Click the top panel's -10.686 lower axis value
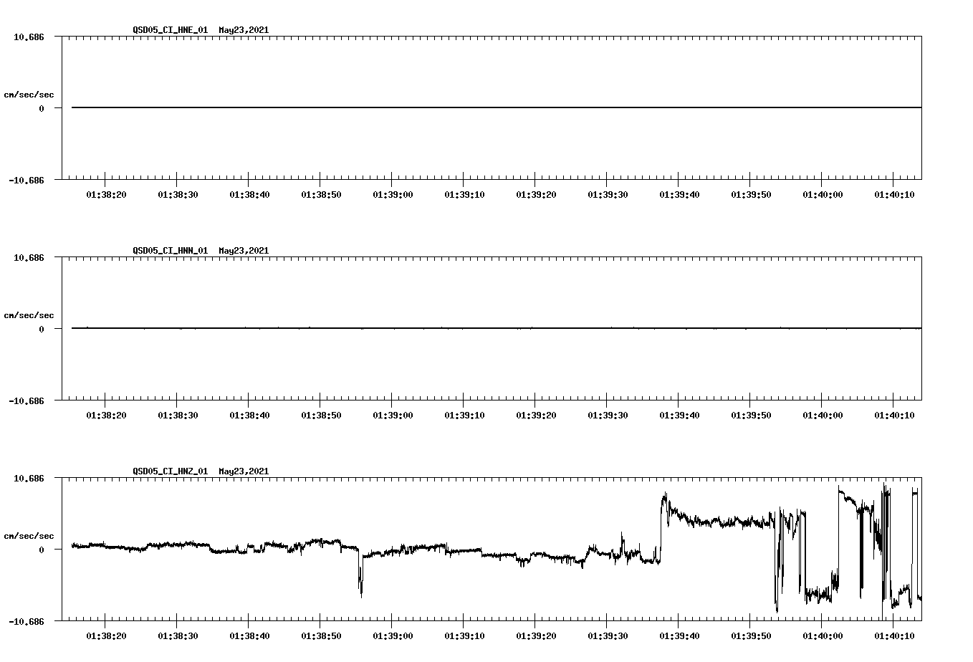 (27, 181)
